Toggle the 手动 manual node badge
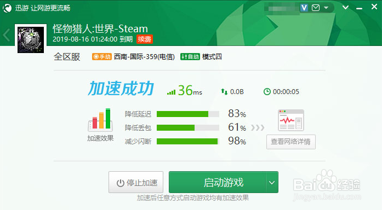The height and width of the screenshot is (210, 382). tap(102, 57)
